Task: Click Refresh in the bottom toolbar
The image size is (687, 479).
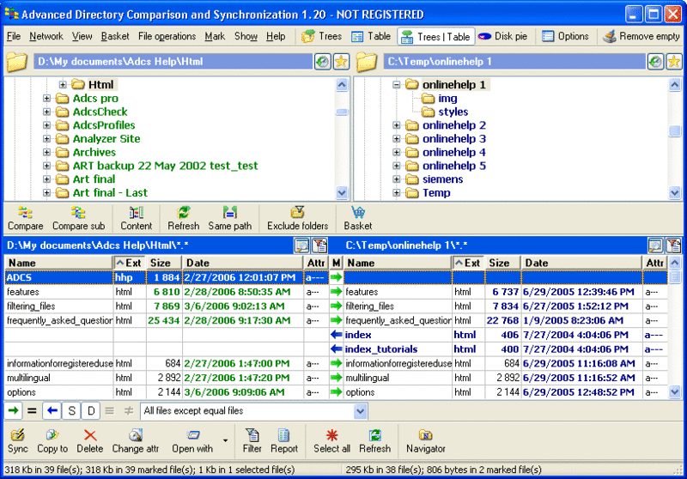Action: tap(374, 440)
